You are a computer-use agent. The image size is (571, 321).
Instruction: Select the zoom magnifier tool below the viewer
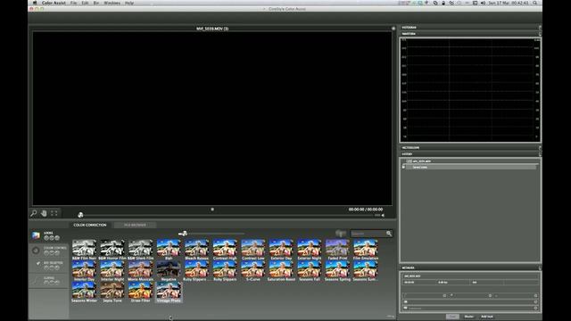tap(34, 213)
